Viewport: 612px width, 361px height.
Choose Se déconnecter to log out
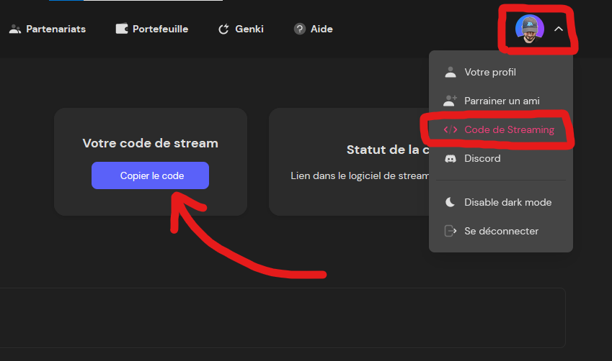click(x=501, y=231)
